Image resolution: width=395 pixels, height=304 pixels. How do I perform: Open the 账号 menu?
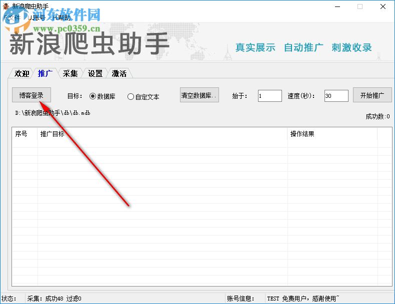pos(36,17)
